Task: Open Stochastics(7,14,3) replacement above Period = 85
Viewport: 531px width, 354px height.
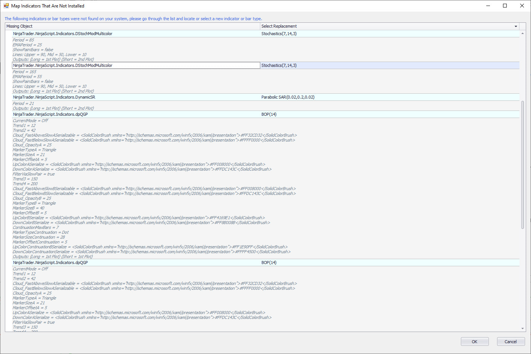Action: pyautogui.click(x=390, y=34)
